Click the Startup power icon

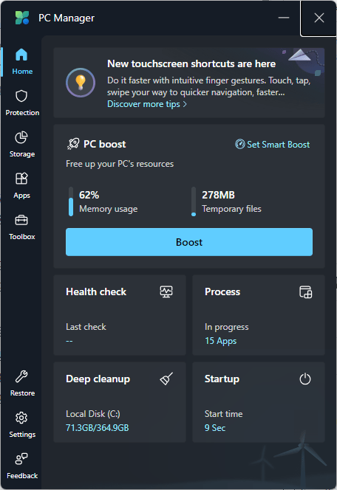305,379
